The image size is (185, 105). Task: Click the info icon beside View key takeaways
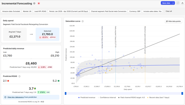coord(5,97)
